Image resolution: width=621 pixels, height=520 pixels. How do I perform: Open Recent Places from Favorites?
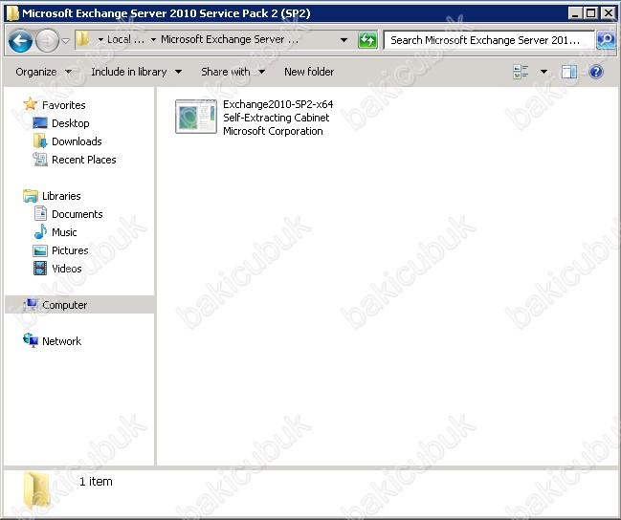pos(84,160)
